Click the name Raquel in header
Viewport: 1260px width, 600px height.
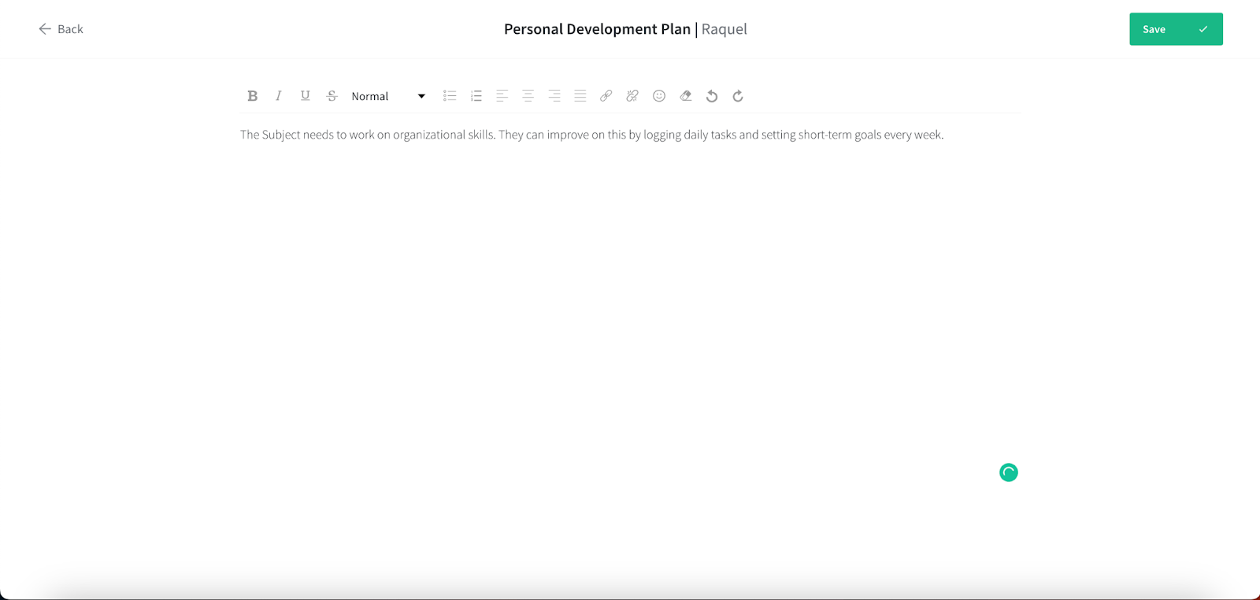(724, 29)
